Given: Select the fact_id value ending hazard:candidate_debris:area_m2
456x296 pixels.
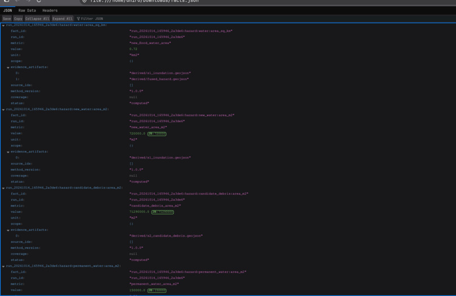Looking at the screenshot, I should (189, 194).
